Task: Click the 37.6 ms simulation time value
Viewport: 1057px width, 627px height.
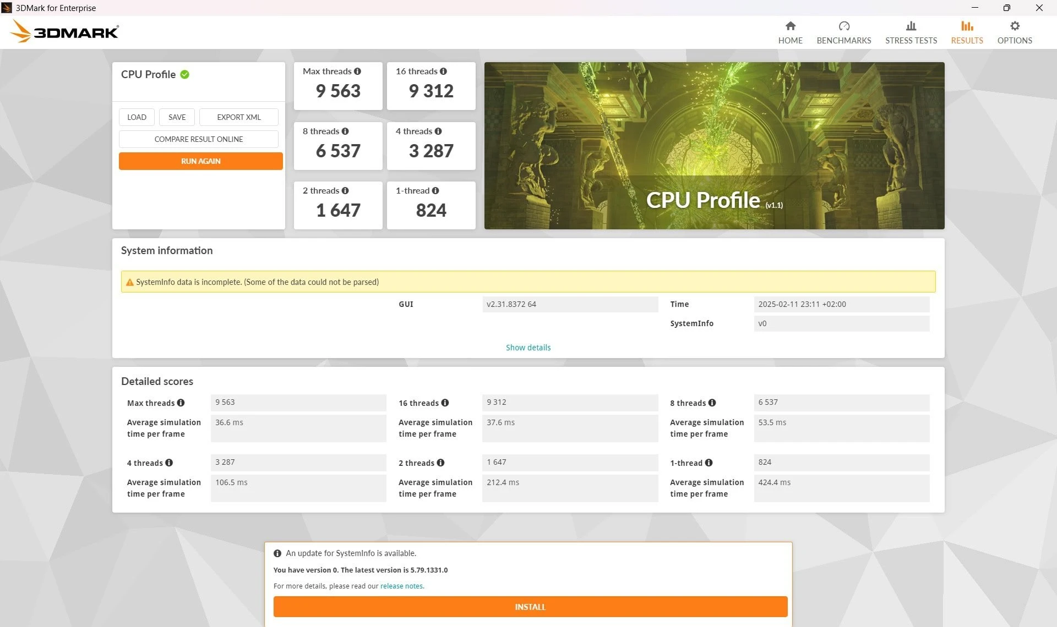Action: (x=570, y=428)
